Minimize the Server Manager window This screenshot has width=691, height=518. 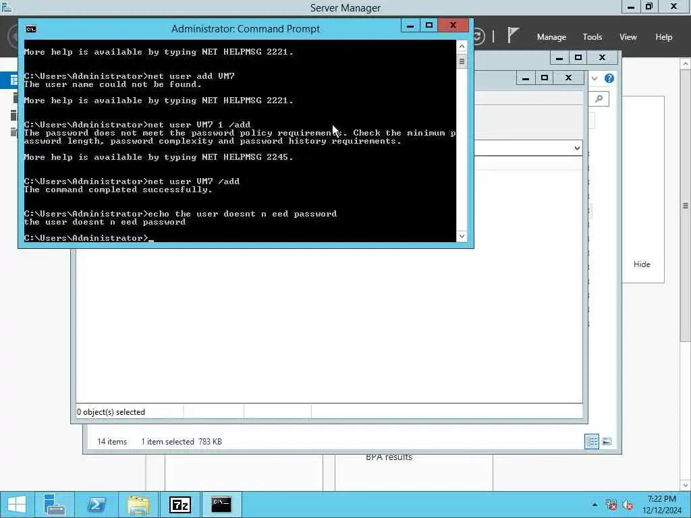[x=631, y=7]
